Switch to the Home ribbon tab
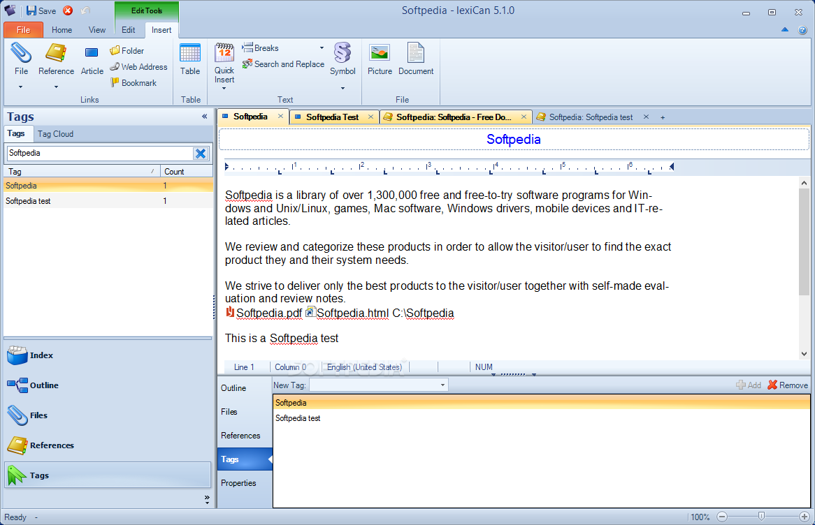 click(x=62, y=30)
